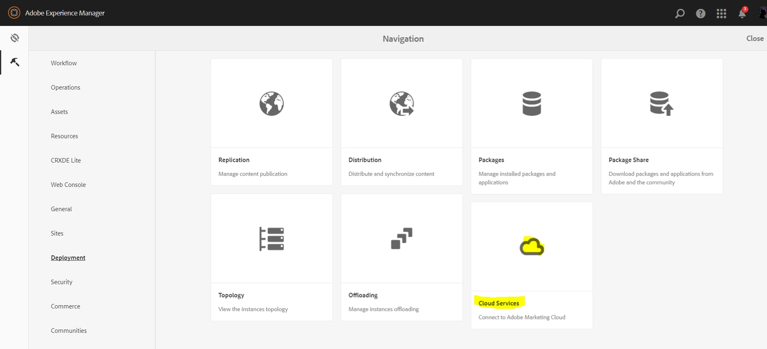
Task: Click 'Manage content publication' description
Action: pos(253,173)
